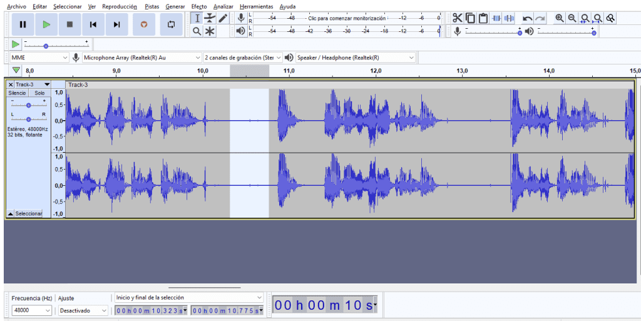Skip to end of the project

point(116,24)
